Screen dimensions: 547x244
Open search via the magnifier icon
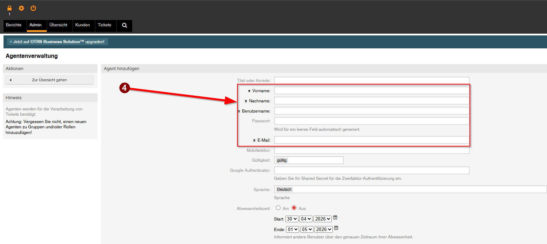[124, 25]
